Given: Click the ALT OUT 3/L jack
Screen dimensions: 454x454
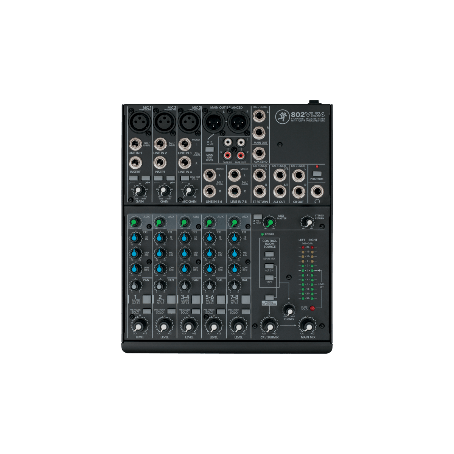Looking at the screenshot, I should [280, 175].
